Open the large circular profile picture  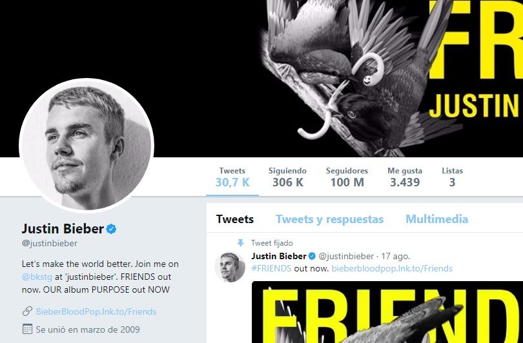tap(87, 146)
